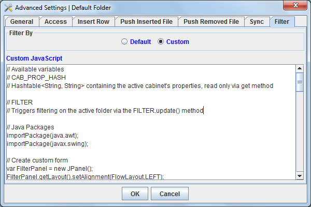Image resolution: width=311 pixels, height=207 pixels.
Task: Switch to the Sync tab
Action: [257, 22]
